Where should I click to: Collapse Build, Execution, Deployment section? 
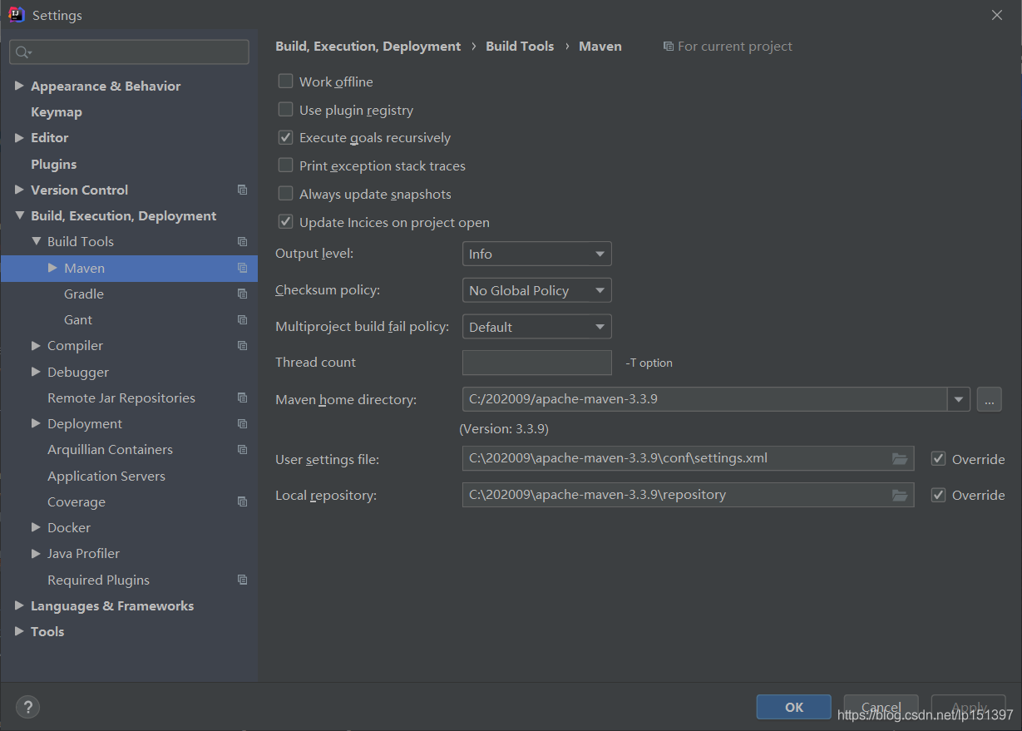pos(19,215)
